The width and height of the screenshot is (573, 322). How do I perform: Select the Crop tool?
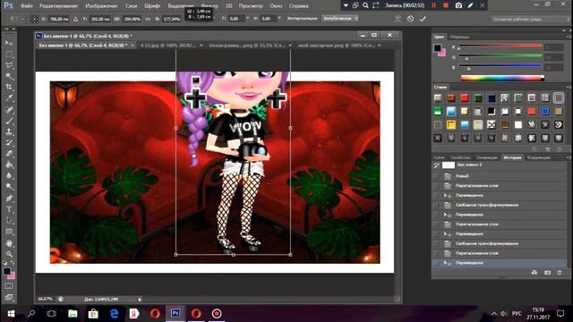tap(9, 88)
